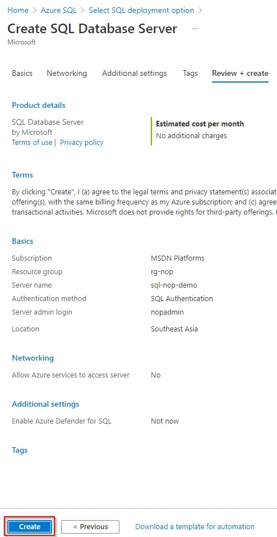
Task: Open the Privacy policy link
Action: 82,143
